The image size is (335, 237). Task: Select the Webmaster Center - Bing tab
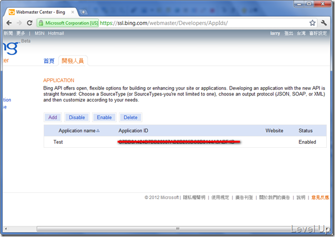[41, 12]
